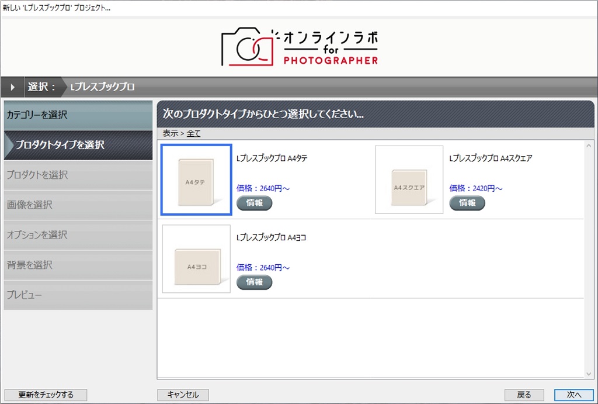Click the Lプレスブックプロ breadcrumb item

click(x=102, y=87)
